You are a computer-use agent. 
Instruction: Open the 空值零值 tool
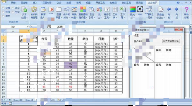click(x=59, y=13)
